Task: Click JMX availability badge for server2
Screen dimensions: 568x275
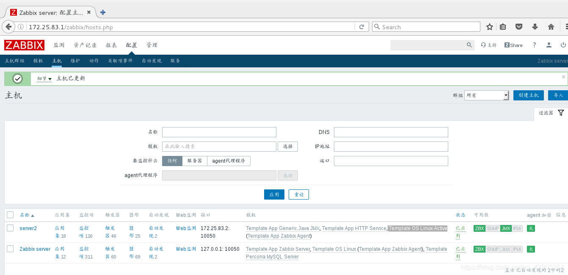Action: click(x=506, y=228)
